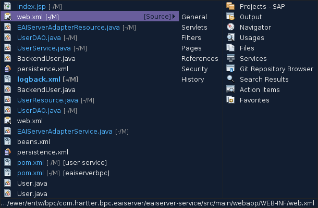Viewport: 318px width, 208px height.
Task: Click the Output window icon
Action: click(x=230, y=17)
